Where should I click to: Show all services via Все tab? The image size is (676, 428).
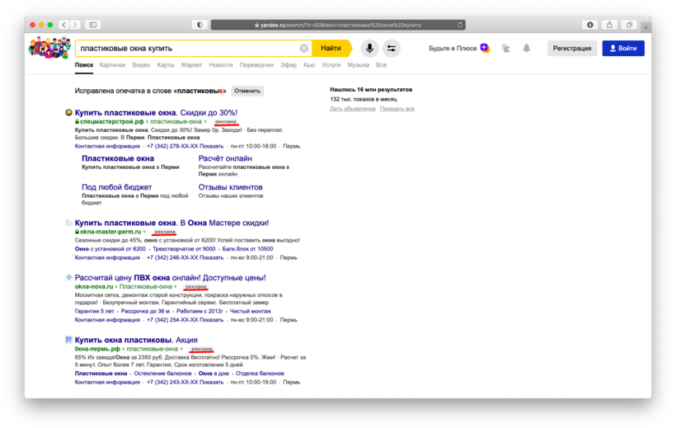pos(381,64)
